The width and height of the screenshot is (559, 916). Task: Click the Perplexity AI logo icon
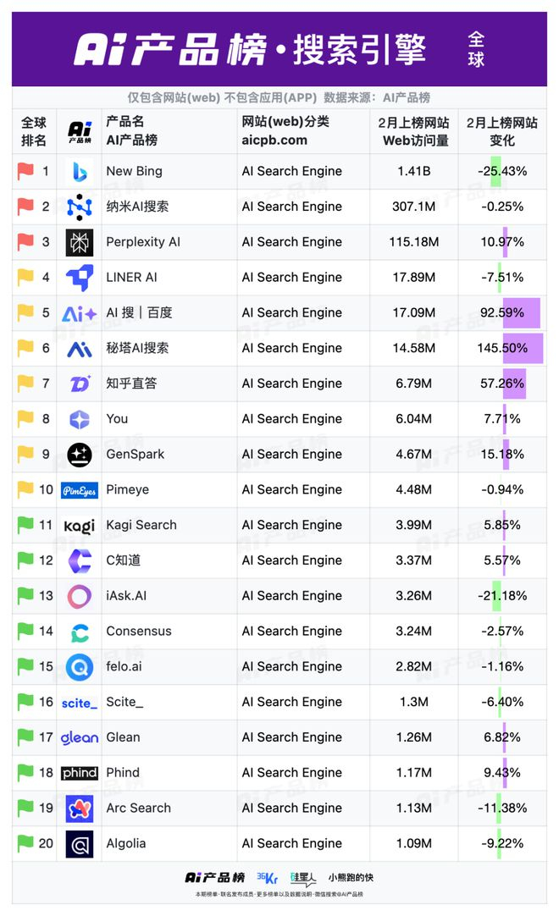[x=80, y=242]
